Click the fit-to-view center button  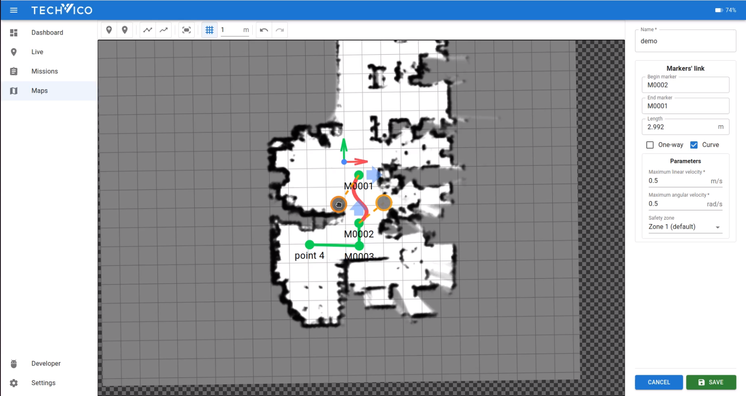(186, 30)
